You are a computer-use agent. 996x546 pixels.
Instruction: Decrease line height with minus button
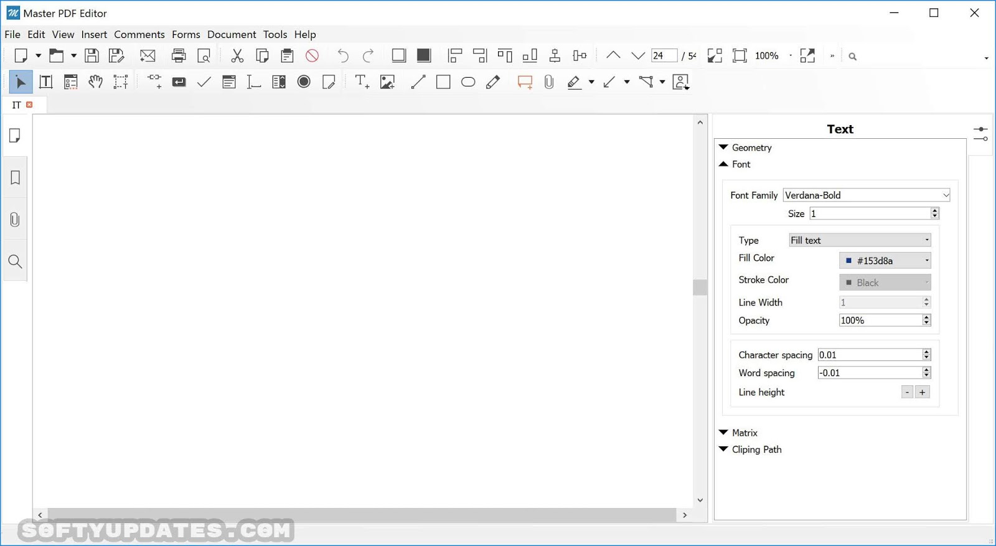point(908,392)
